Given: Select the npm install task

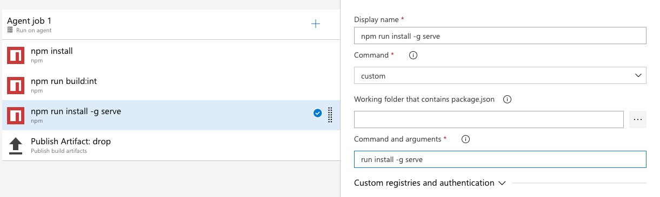Looking at the screenshot, I should [171, 55].
